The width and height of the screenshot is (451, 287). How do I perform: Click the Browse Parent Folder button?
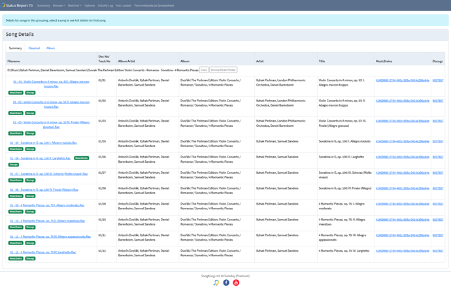click(x=223, y=70)
